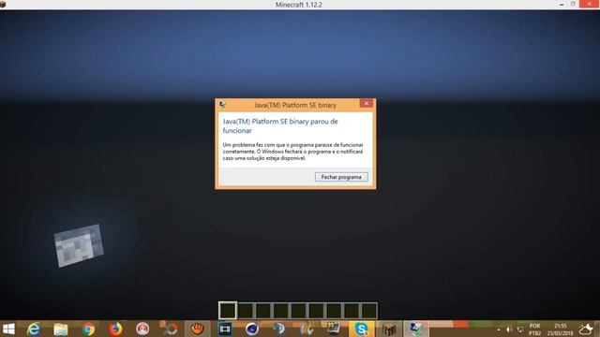Open the film strip video app in taskbar
Viewport: 600px width, 337px height.
pyautogui.click(x=225, y=329)
